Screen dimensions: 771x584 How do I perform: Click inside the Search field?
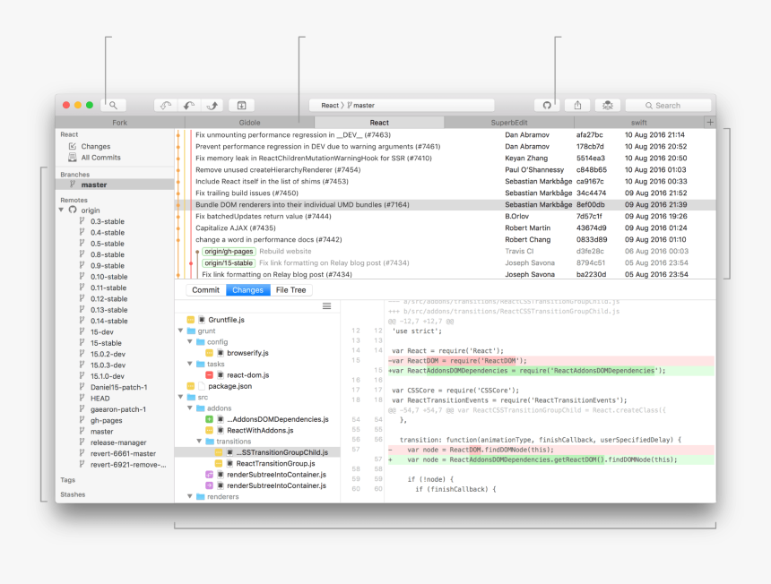point(668,105)
